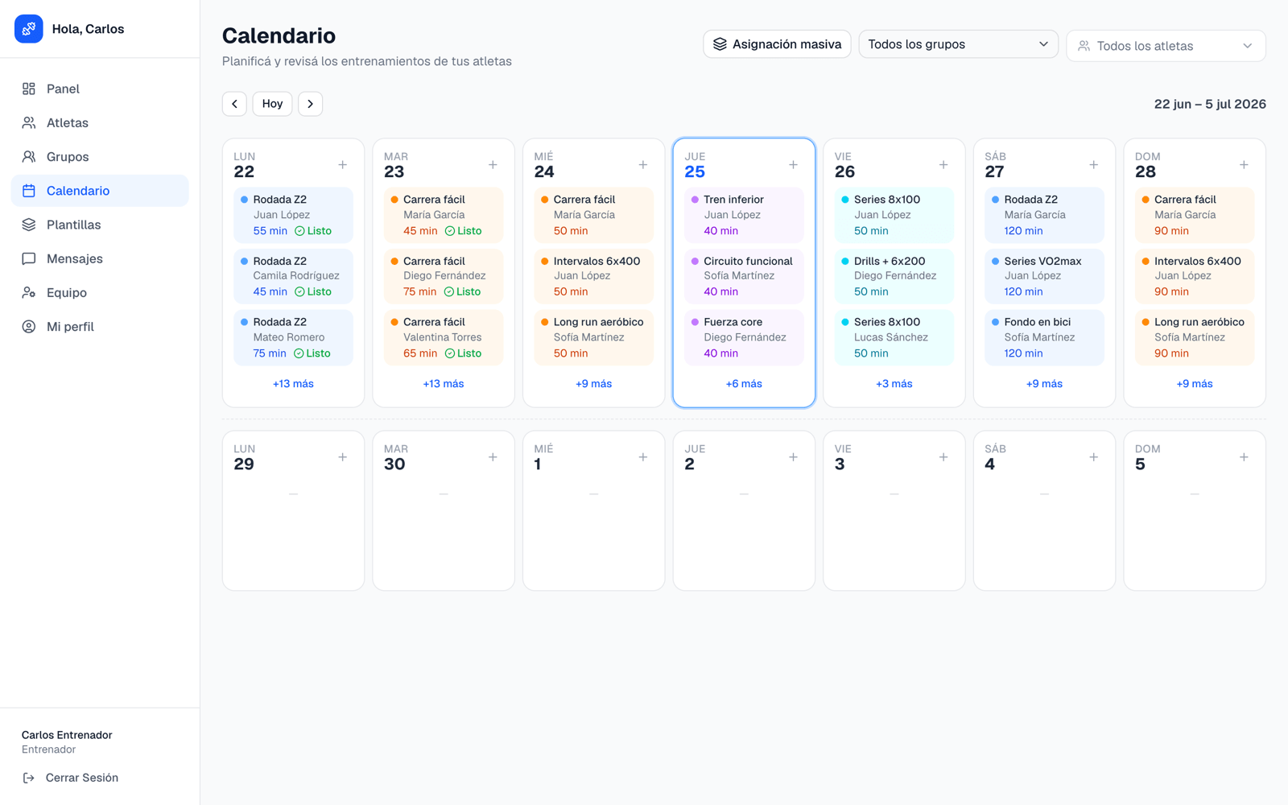Add workout on Wednesday 24 with plus
Screen dimensions: 1288x805
[643, 165]
